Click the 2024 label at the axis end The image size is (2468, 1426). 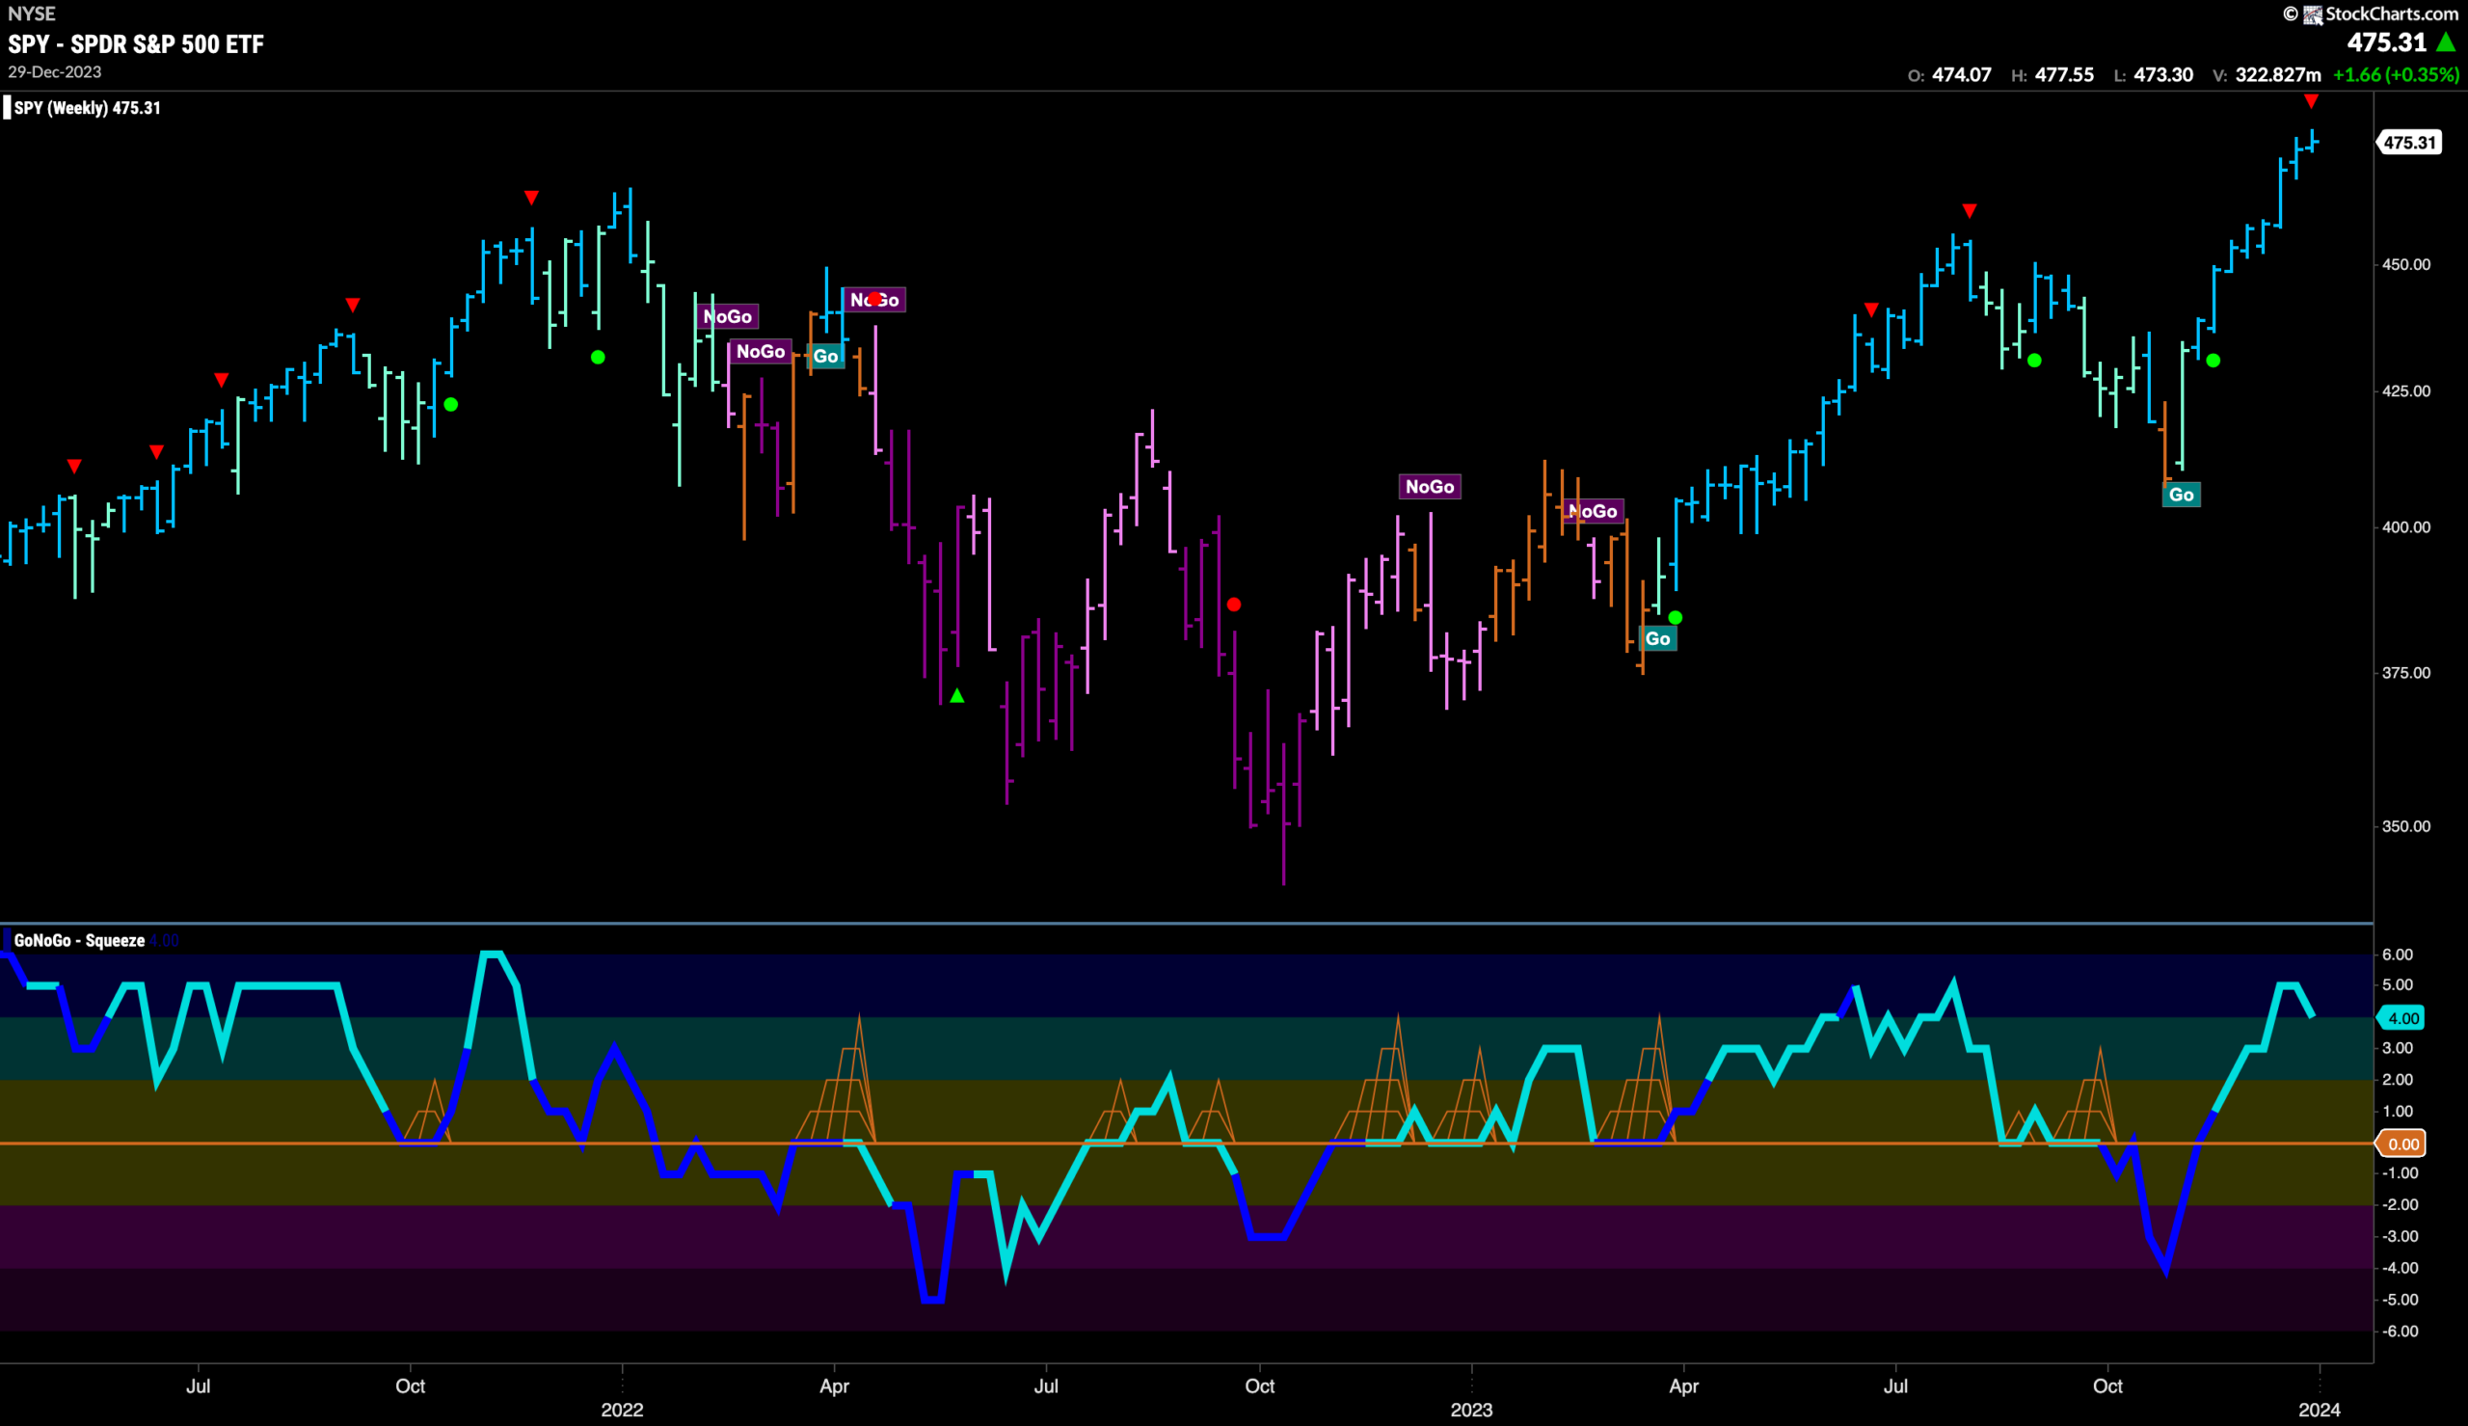(x=2320, y=1410)
